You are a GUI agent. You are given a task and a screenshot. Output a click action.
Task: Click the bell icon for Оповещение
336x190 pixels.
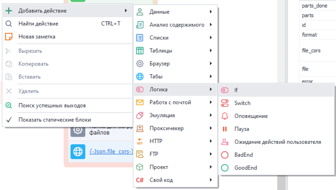click(224, 116)
